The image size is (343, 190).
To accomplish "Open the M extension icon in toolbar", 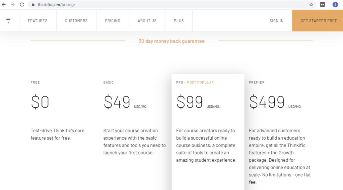I will (x=323, y=5).
